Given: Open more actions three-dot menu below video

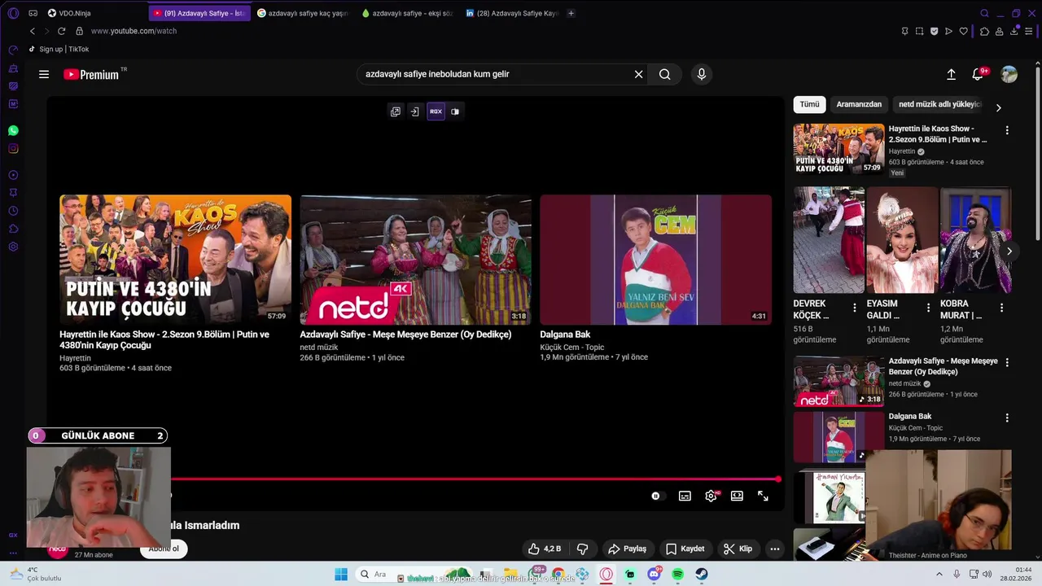Looking at the screenshot, I should [775, 549].
